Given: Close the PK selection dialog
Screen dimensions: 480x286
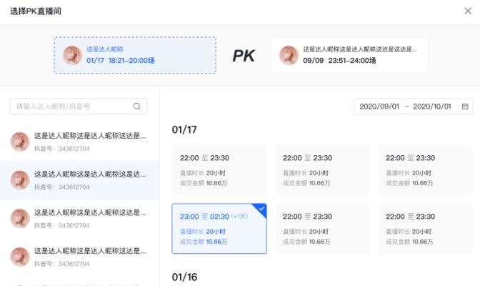Looking at the screenshot, I should pos(468,11).
